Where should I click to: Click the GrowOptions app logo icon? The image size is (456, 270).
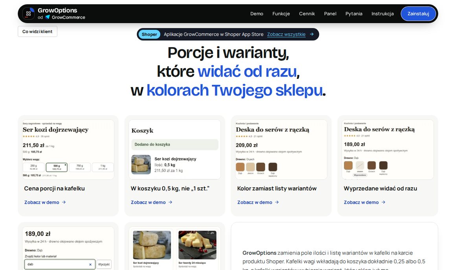click(28, 13)
